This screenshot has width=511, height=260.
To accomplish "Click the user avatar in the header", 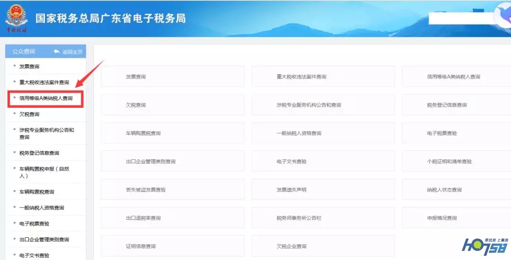I will tap(503, 16).
